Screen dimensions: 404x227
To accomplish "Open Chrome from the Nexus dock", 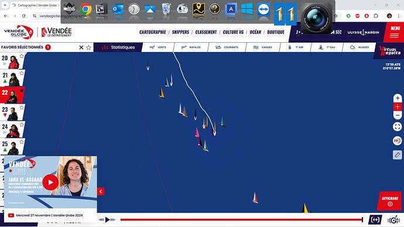I will click(x=86, y=10).
